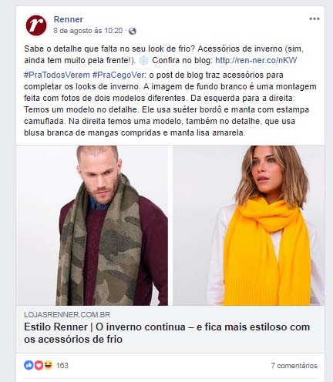
Task: Click the blue Like reaction icon
Action: point(29,365)
